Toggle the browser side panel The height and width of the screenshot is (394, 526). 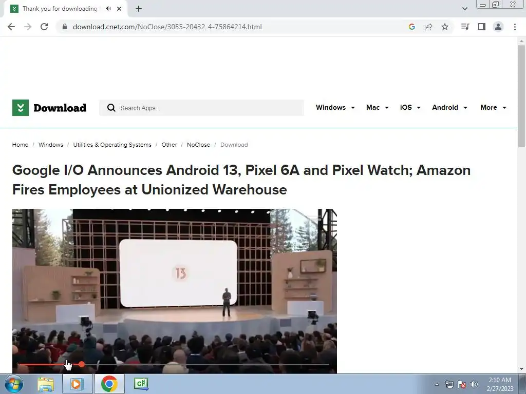[x=482, y=27]
